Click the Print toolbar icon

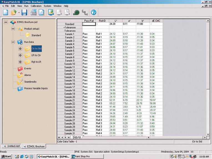coord(33,12)
